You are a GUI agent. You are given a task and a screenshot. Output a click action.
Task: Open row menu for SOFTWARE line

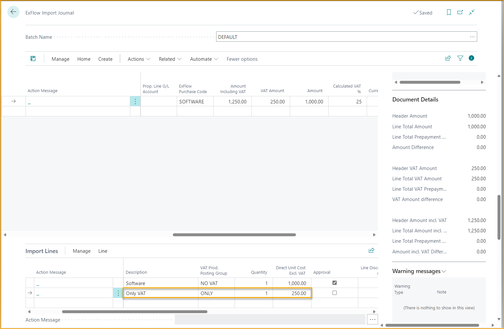(135, 101)
